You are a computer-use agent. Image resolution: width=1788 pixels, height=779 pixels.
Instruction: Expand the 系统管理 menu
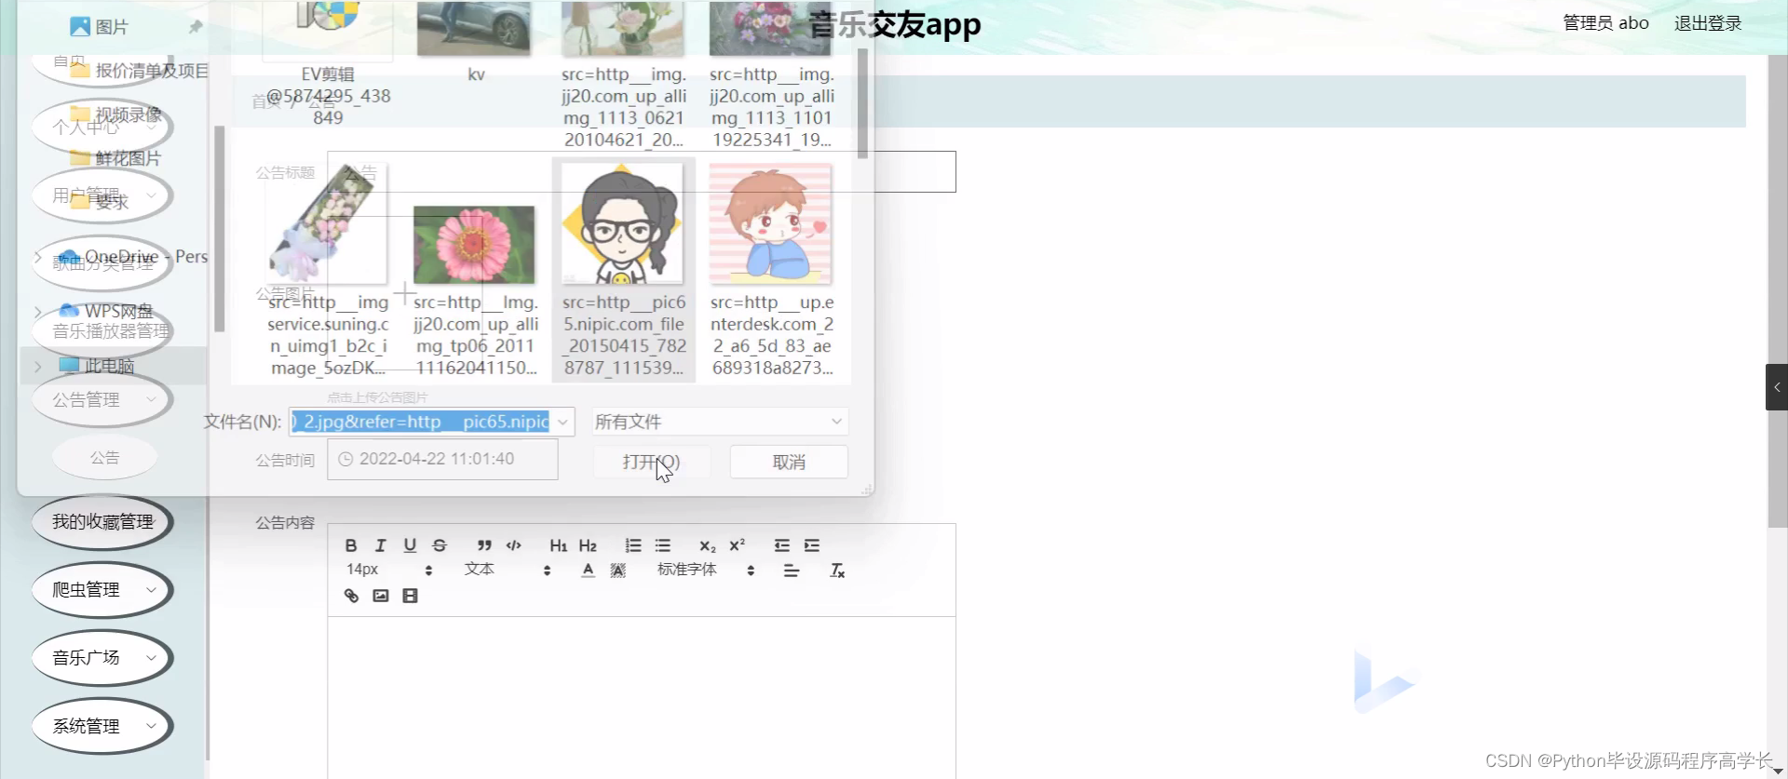tap(102, 726)
